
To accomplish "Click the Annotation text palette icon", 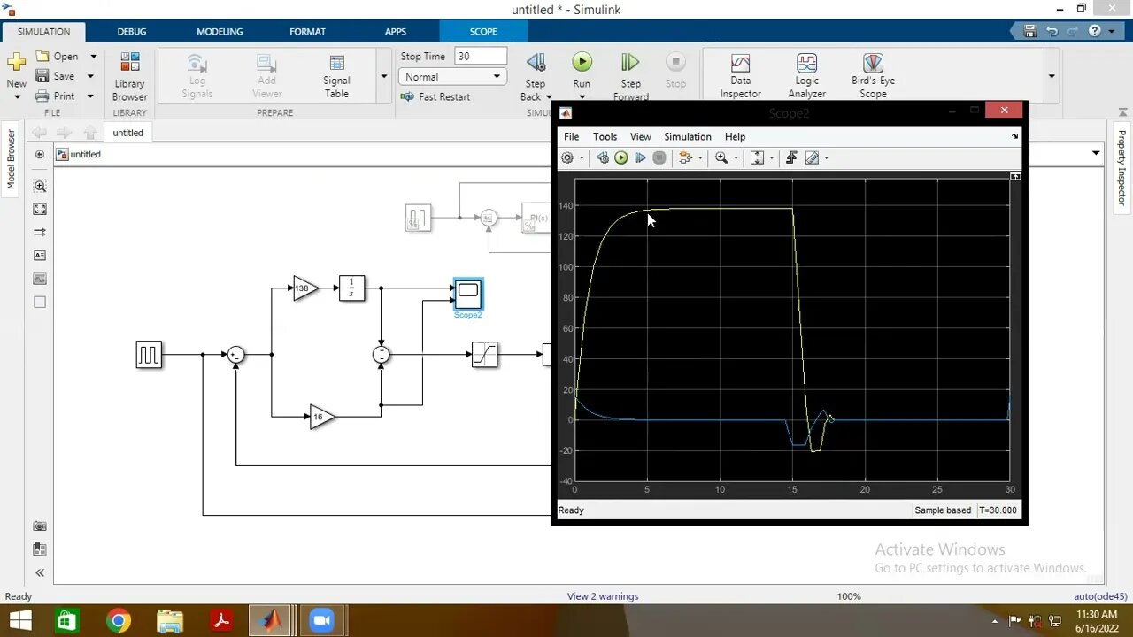I will click(40, 255).
